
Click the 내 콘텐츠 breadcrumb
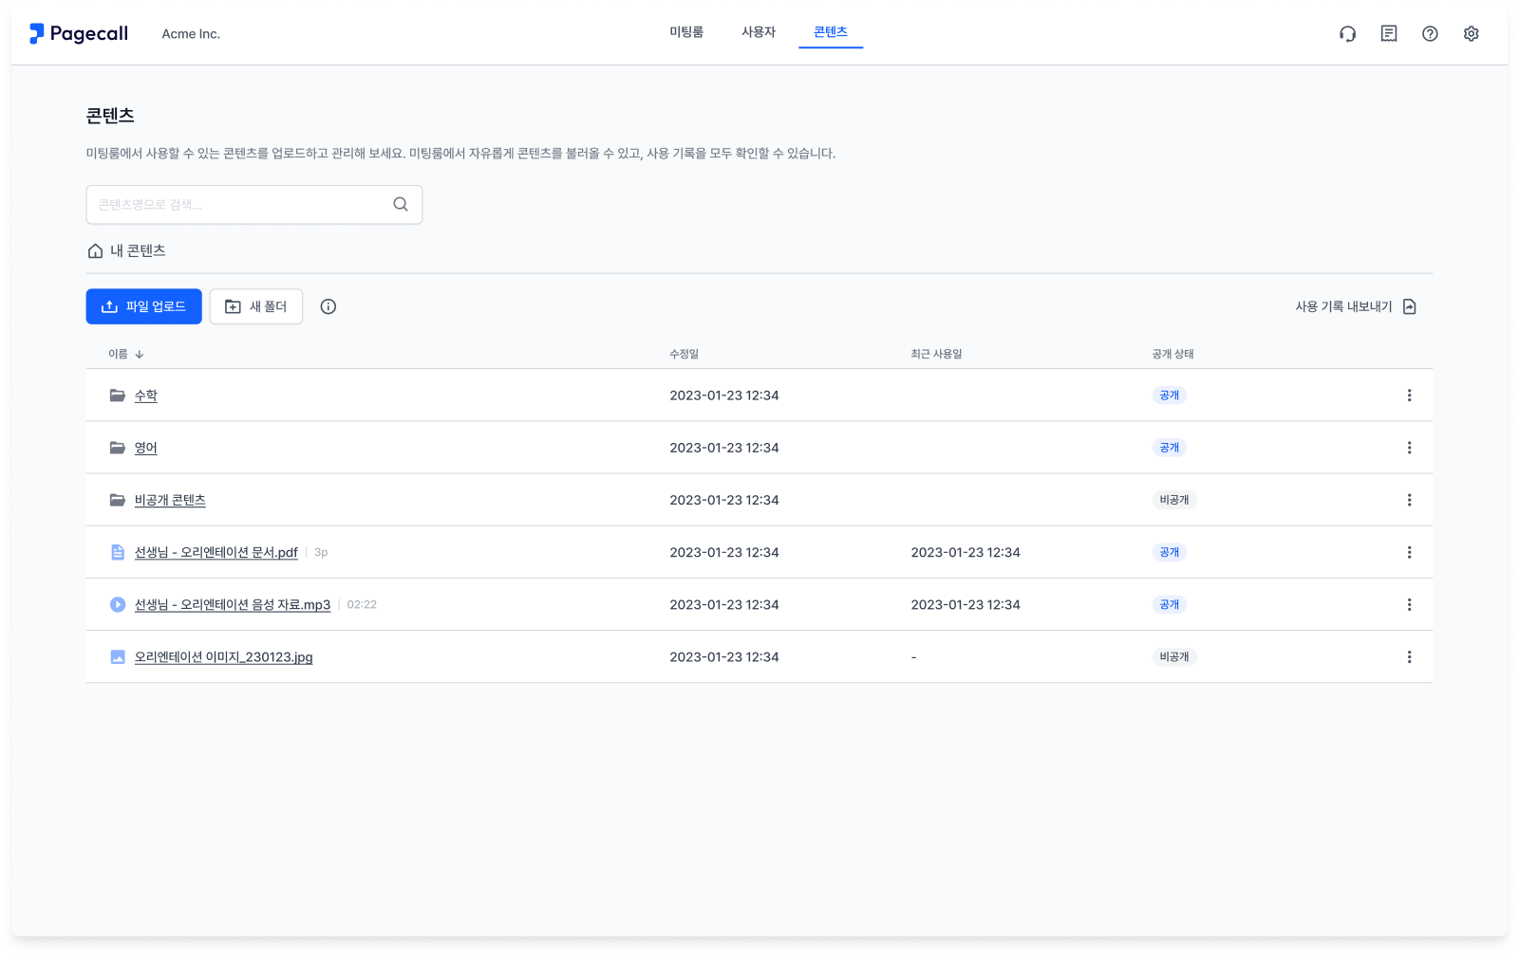(138, 250)
